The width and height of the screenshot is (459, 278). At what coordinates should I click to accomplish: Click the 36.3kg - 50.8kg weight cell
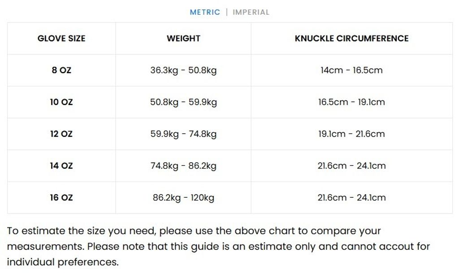[183, 70]
